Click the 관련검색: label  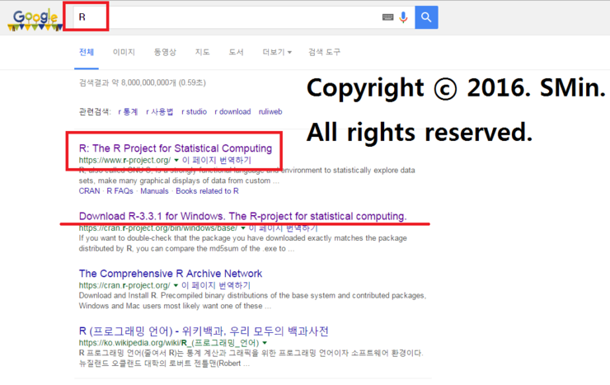[x=95, y=112]
